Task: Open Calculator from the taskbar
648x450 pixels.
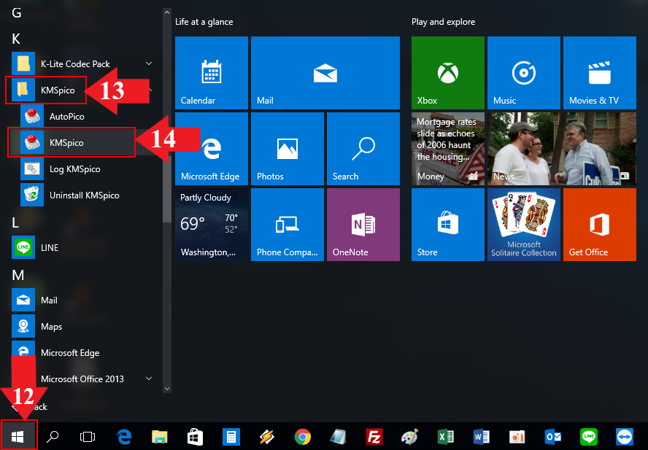Action: (x=231, y=436)
